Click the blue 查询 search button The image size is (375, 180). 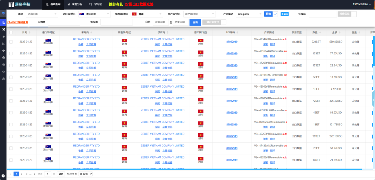195,22
